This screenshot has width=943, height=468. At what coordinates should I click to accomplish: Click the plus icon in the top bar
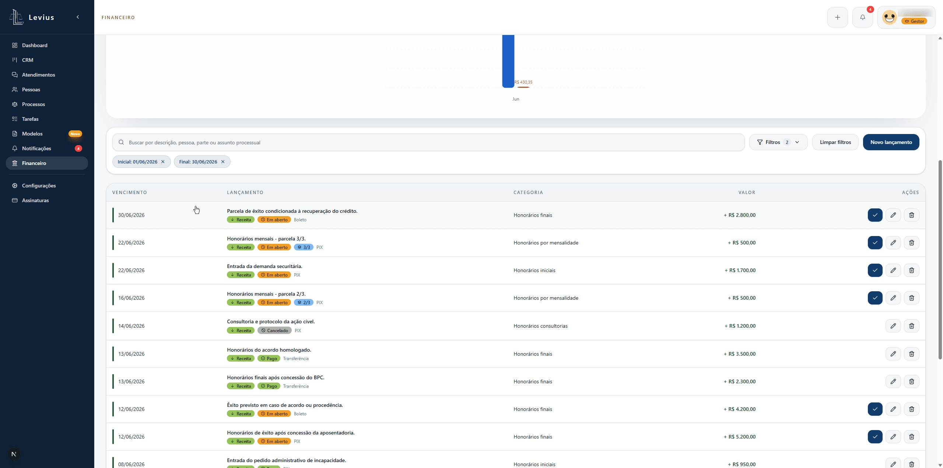point(837,17)
